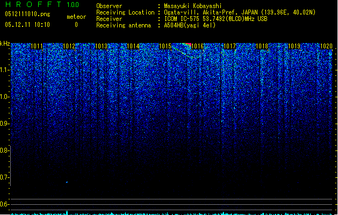
Task: Click the 0.6 kHz axis label
Action: pyautogui.click(x=4, y=204)
